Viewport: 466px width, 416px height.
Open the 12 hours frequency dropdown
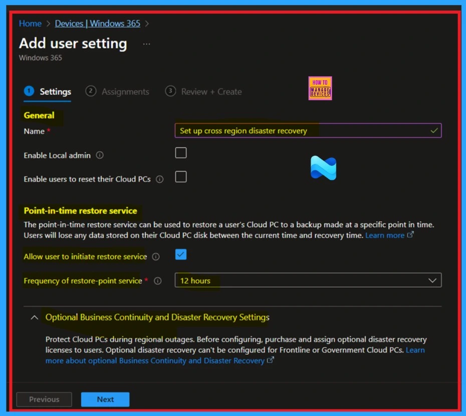click(x=308, y=280)
